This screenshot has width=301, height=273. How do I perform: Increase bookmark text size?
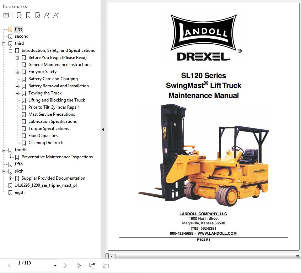tap(47, 15)
